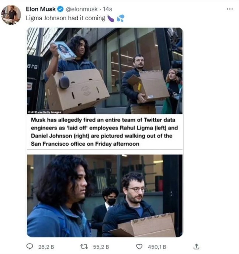Click the water droplets emoji
The image size is (239, 254).
click(x=121, y=18)
